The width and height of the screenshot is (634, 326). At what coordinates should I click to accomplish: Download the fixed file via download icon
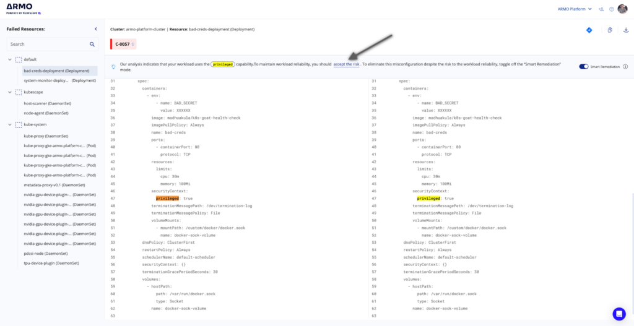click(626, 30)
